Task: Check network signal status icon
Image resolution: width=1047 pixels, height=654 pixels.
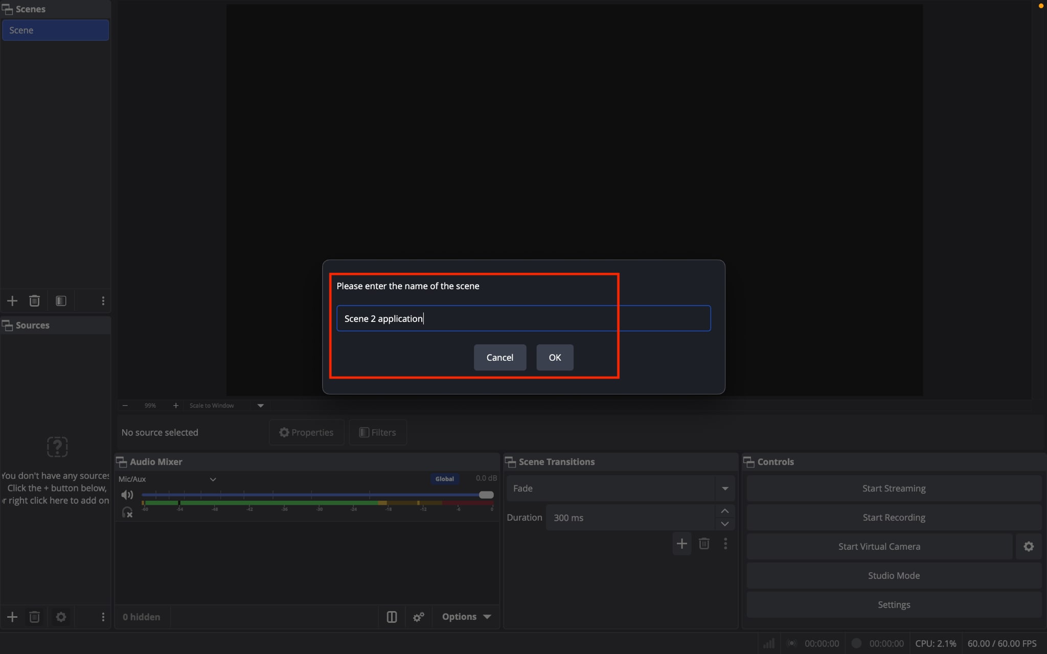Action: [x=768, y=643]
